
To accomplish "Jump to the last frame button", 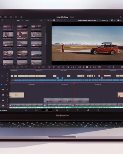I will tap(95, 67).
